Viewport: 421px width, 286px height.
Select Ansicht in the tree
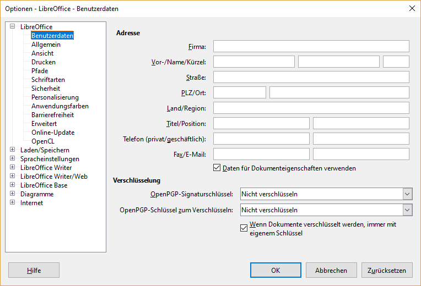(42, 53)
